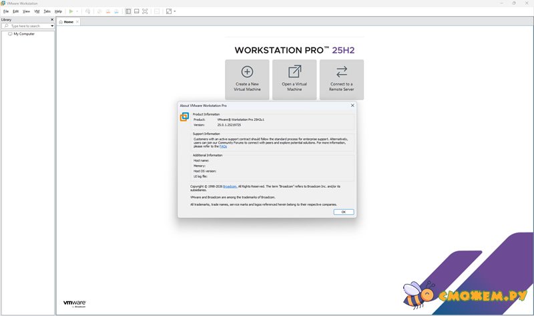Open the VM menu
This screenshot has width=534, height=316.
tap(37, 11)
